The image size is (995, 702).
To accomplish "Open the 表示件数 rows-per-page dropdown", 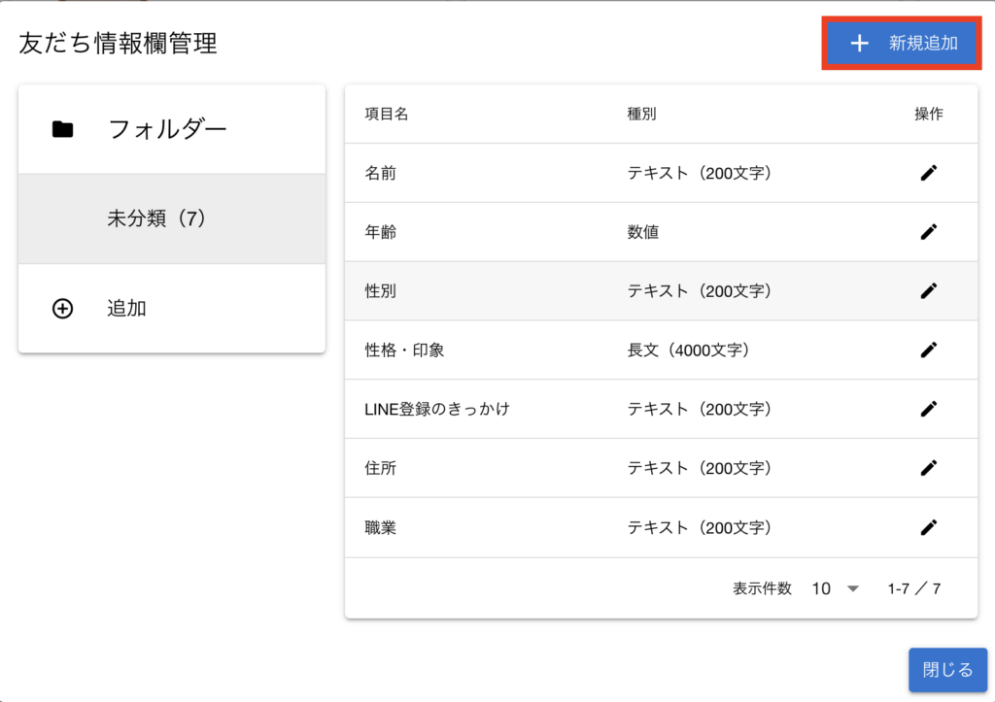I will [836, 588].
